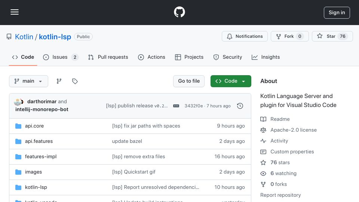Click the Report repository link
Image resolution: width=359 pixels, height=202 pixels.
(280, 195)
